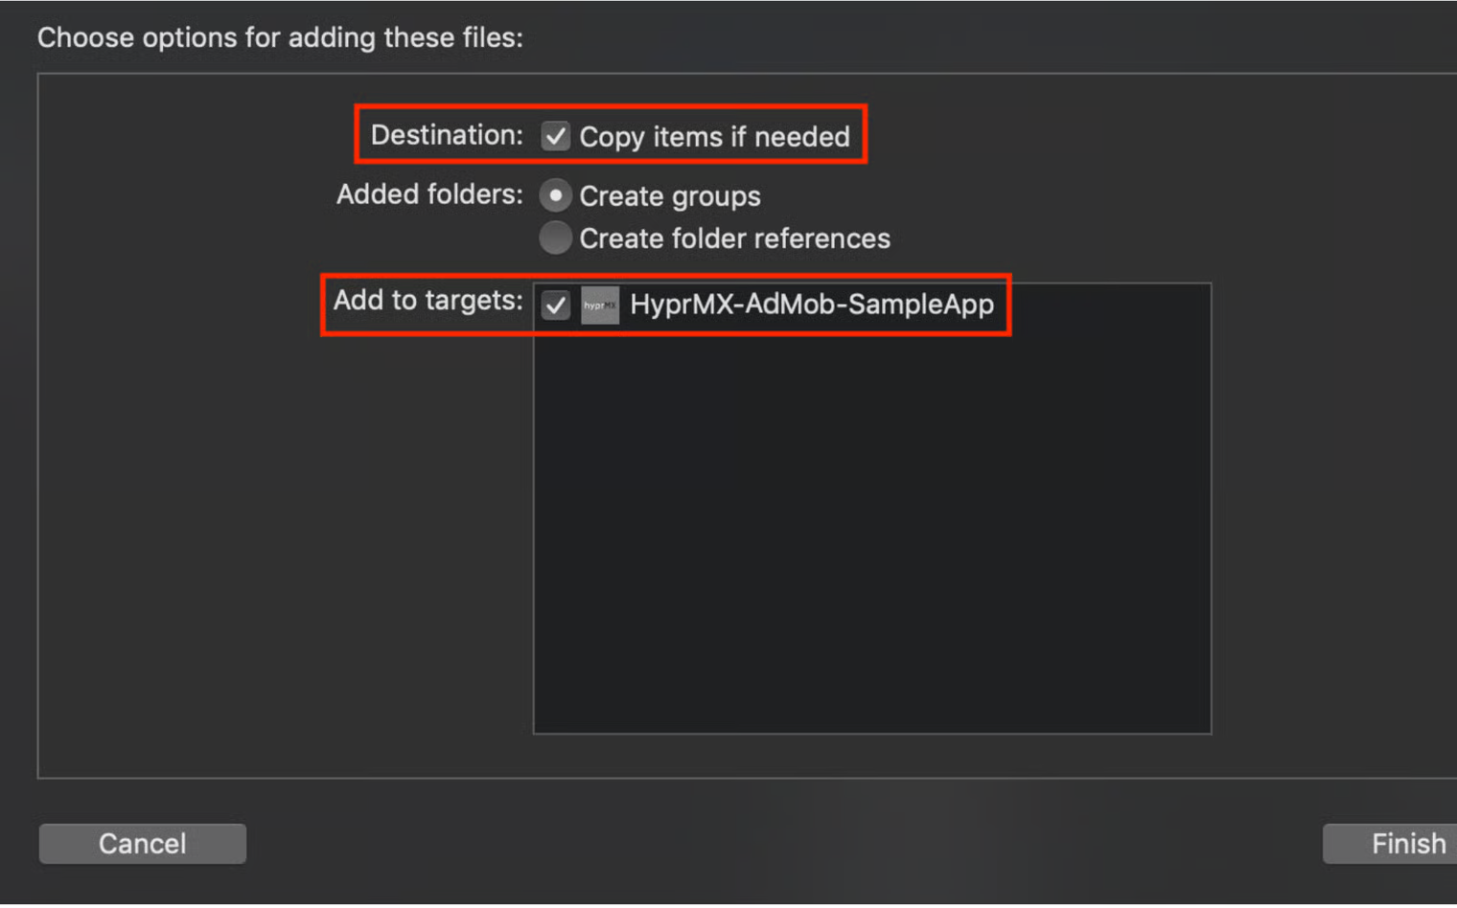
Task: Toggle the Copy items if needed checkbox
Action: click(x=556, y=136)
